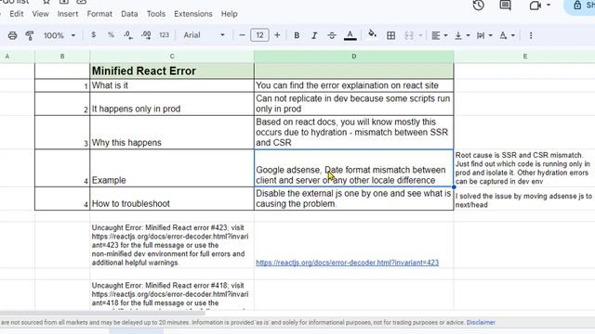Toggle bold formatting
Screen dimensions: 595x334
tap(297, 35)
